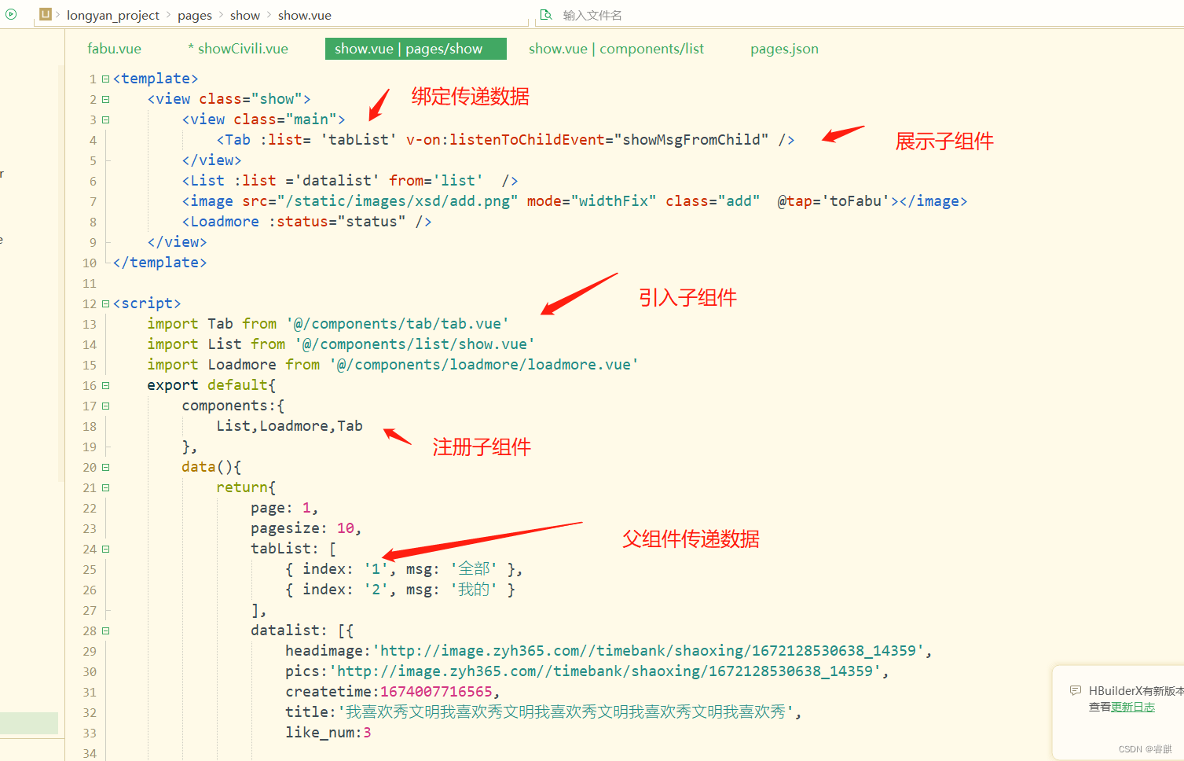Click line number 11 in gutter
Screen dimensions: 1184x761
point(90,283)
